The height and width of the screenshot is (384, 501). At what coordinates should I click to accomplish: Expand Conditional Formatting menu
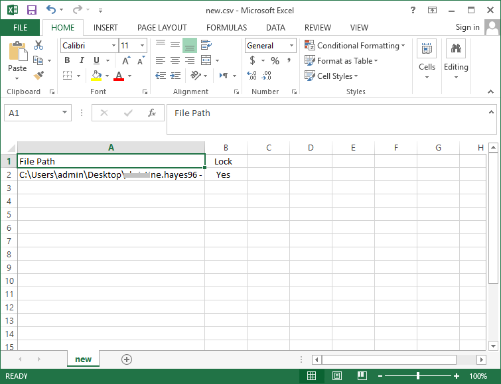click(354, 45)
